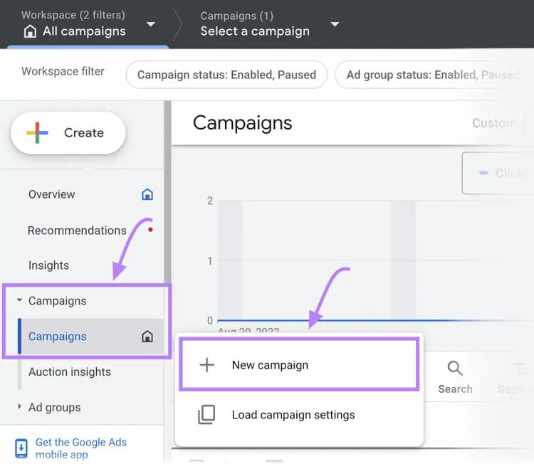Click the Workspace filter label
The width and height of the screenshot is (534, 464).
coord(63,71)
